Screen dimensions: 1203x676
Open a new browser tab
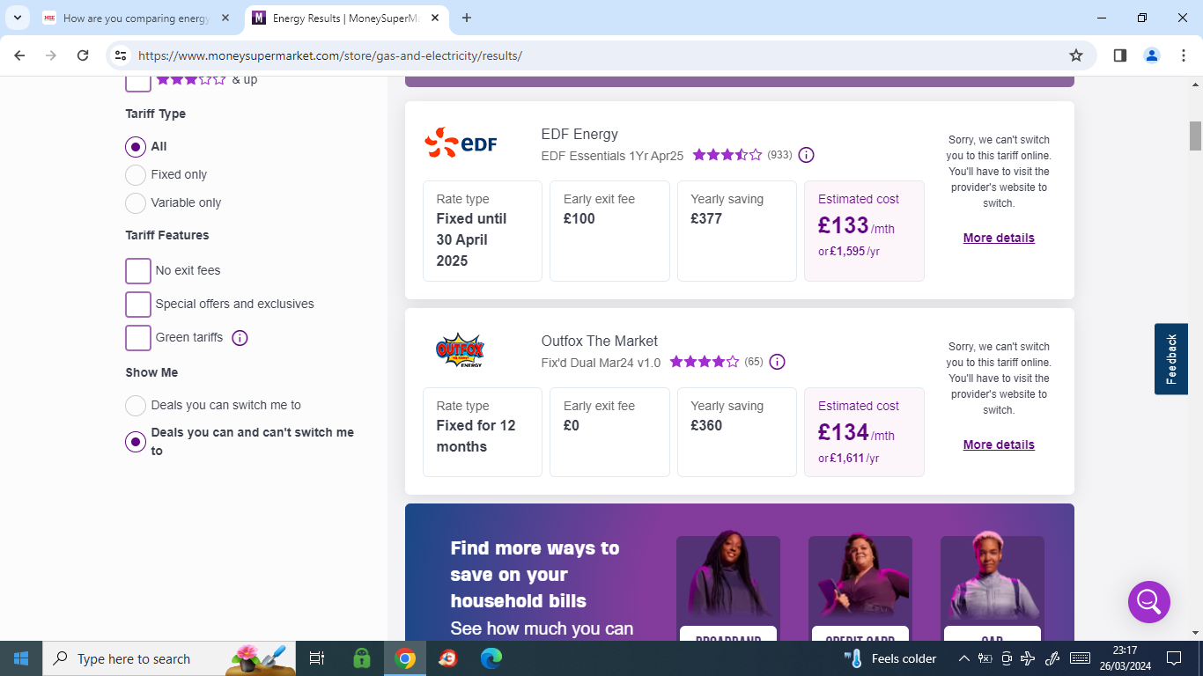[467, 18]
